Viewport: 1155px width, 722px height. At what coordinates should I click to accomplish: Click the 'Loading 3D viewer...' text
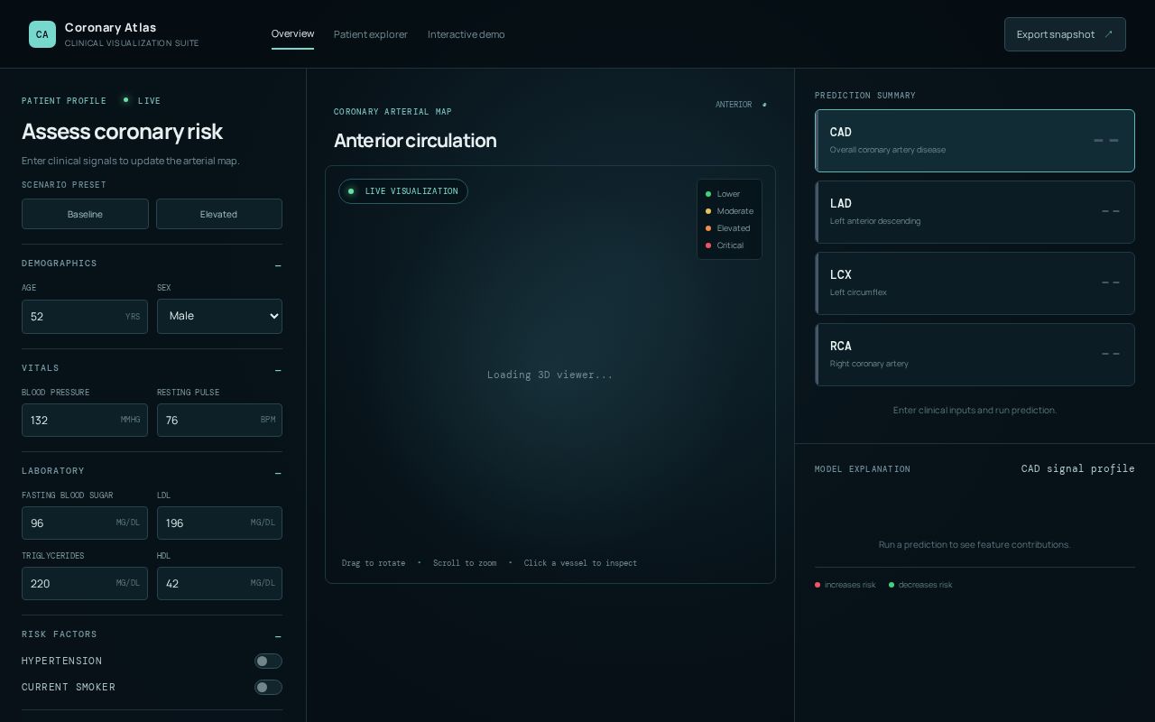[x=550, y=375]
